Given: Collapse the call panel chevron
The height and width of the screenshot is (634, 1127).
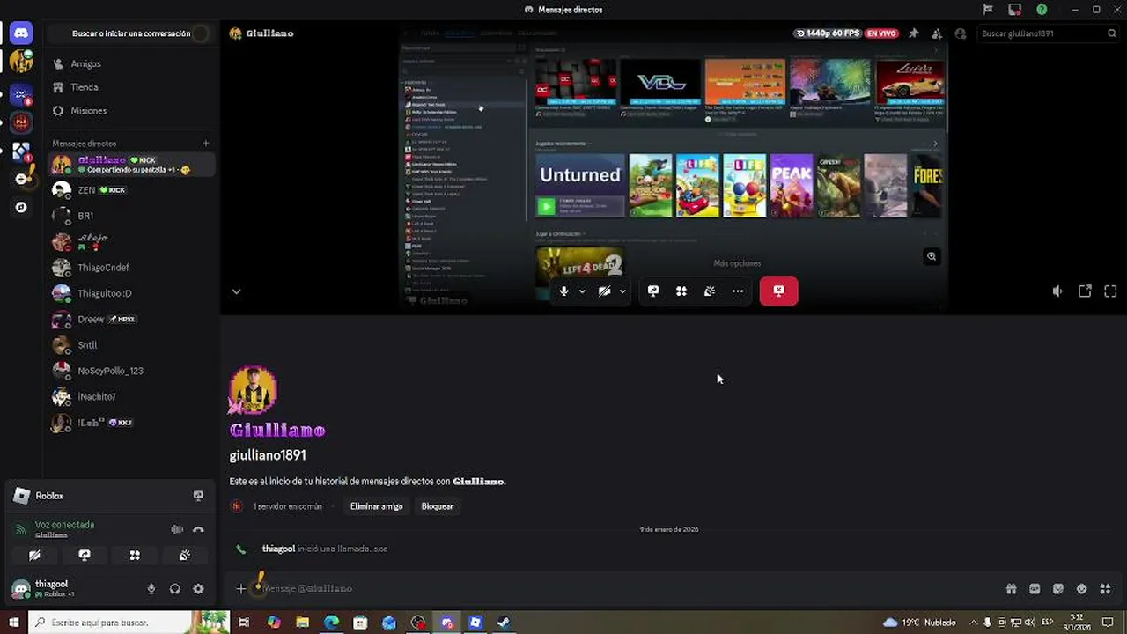Looking at the screenshot, I should 236,291.
